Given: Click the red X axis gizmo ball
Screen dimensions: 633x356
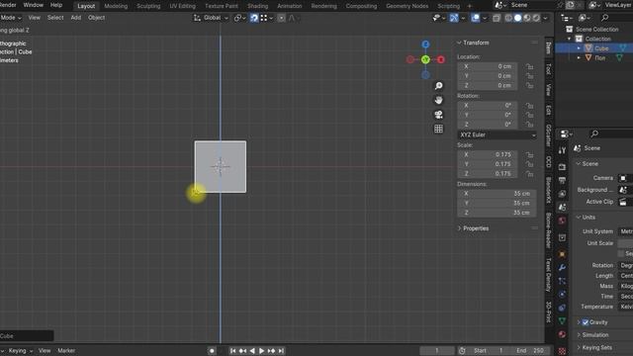Looking at the screenshot, I should tap(441, 59).
